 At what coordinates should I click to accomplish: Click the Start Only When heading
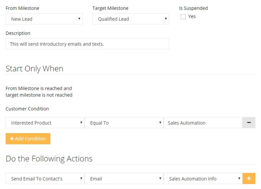pyautogui.click(x=35, y=69)
